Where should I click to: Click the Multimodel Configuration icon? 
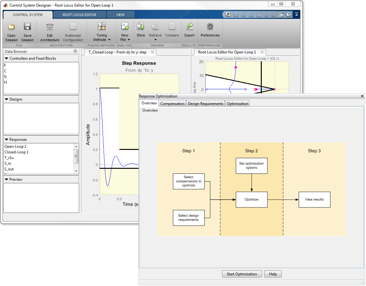pyautogui.click(x=73, y=26)
